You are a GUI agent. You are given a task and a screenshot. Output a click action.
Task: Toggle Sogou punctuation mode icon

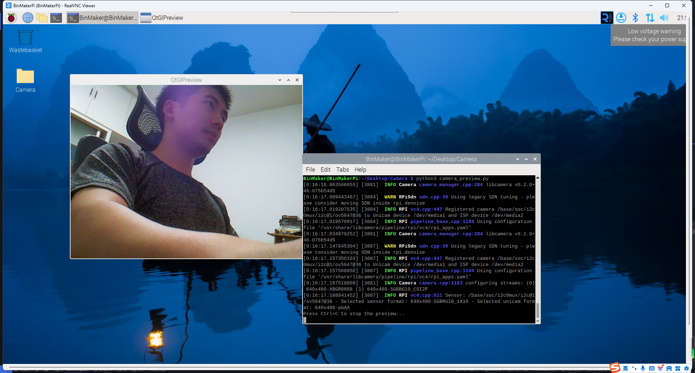[x=634, y=368]
